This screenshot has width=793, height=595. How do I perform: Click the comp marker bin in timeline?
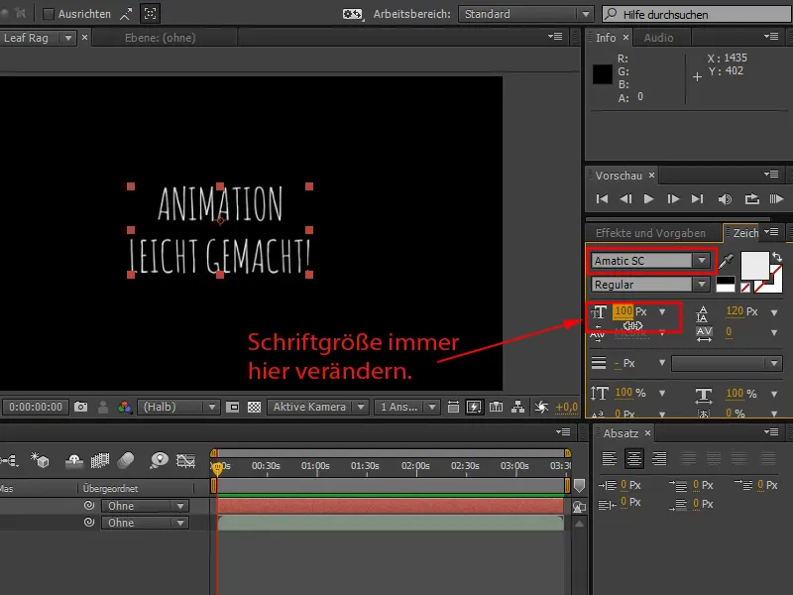[579, 486]
